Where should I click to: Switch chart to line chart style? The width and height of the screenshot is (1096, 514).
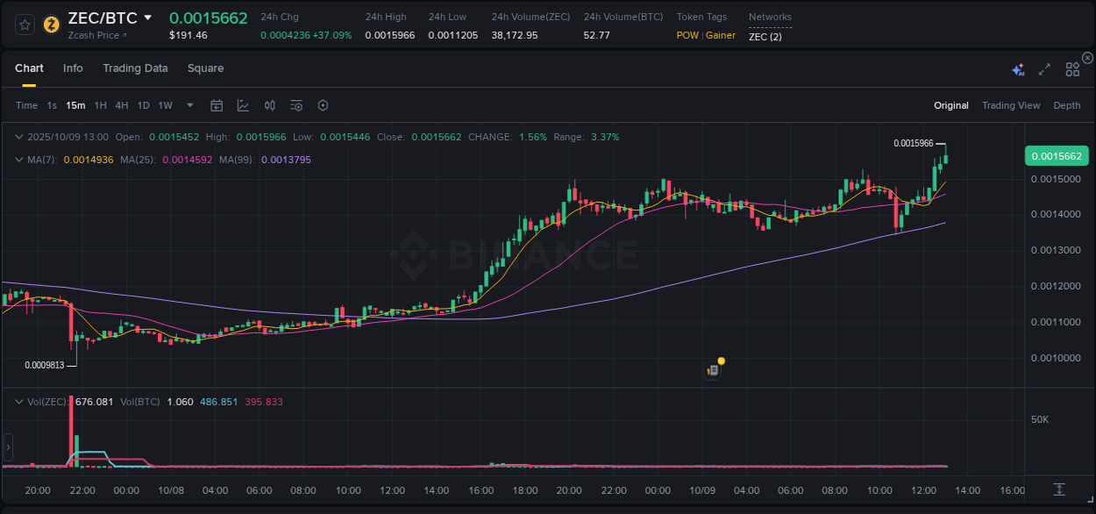pos(243,105)
